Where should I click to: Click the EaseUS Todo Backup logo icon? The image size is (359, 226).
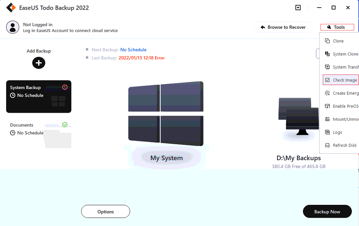[11, 8]
